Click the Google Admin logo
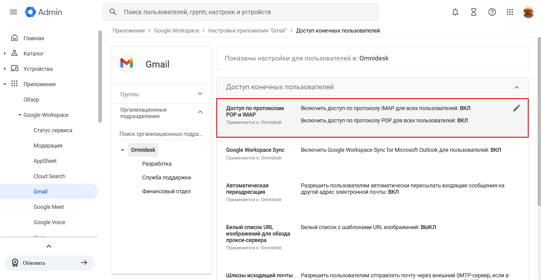The height and width of the screenshot is (280, 541). [x=44, y=12]
